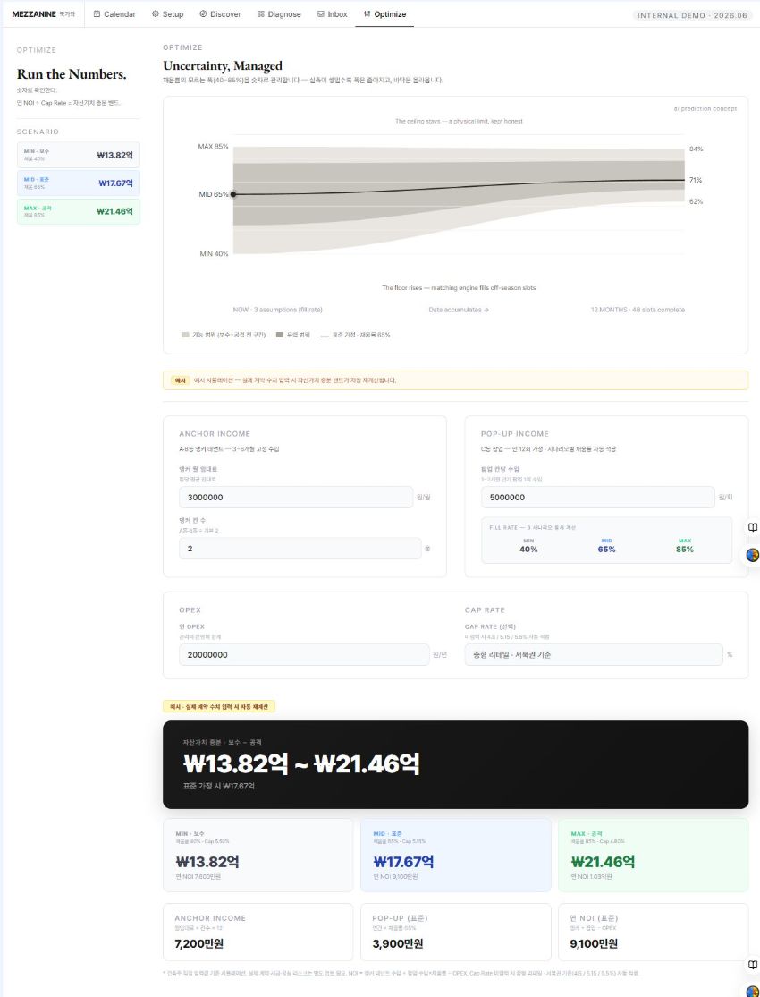This screenshot has height=997, width=760.
Task: Click the POP-UP INCOME section title
Action: (515, 434)
